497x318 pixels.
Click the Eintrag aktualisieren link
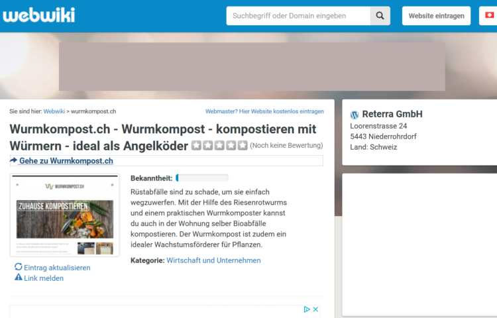pos(57,268)
